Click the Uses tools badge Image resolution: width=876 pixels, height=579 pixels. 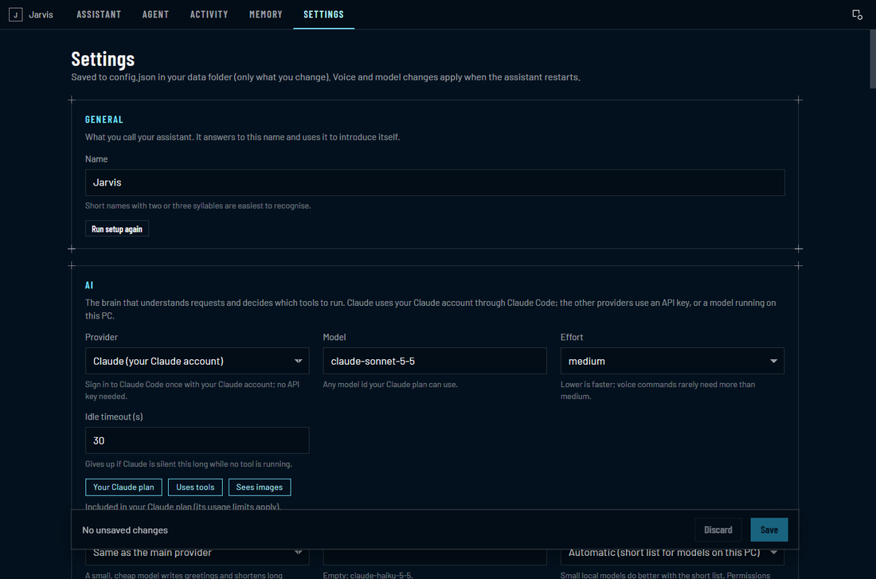point(195,487)
